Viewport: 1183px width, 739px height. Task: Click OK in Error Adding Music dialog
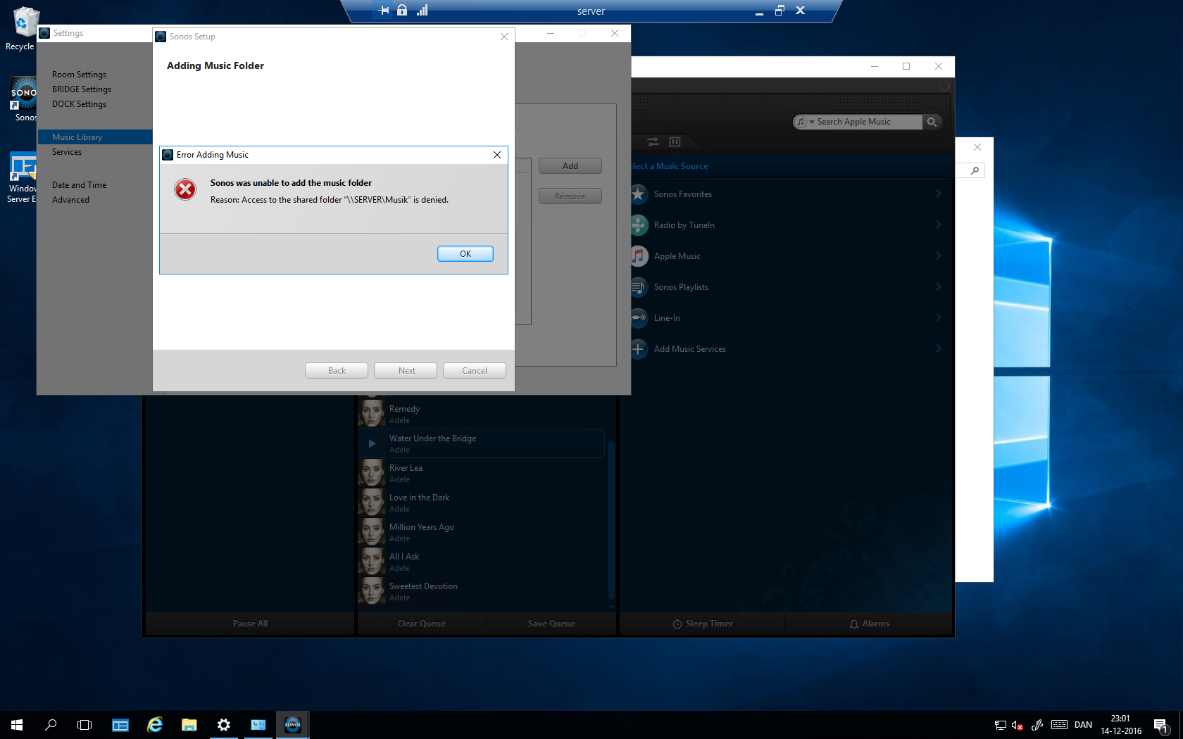point(465,253)
